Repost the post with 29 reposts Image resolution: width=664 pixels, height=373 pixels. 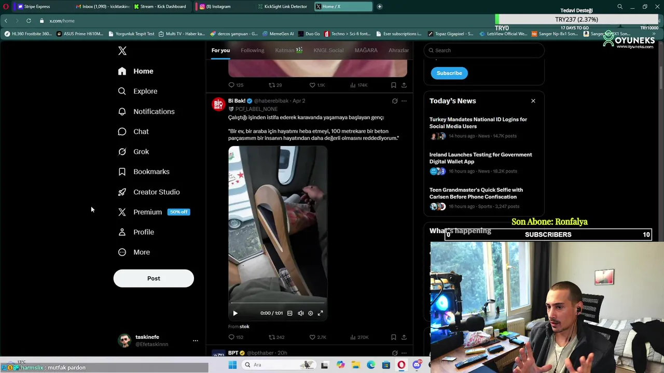(275, 85)
